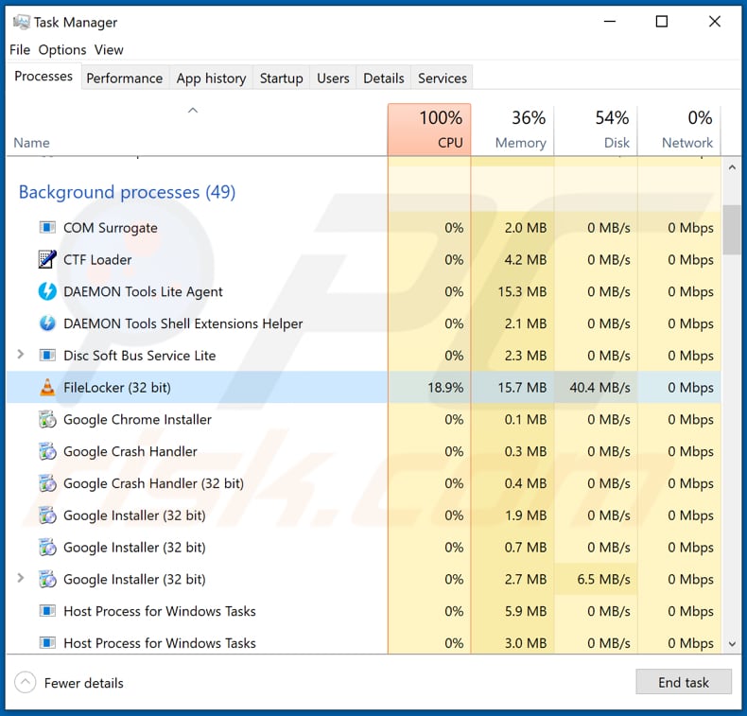The height and width of the screenshot is (716, 747).
Task: Select the Google Chrome Installer process name
Action: (137, 420)
